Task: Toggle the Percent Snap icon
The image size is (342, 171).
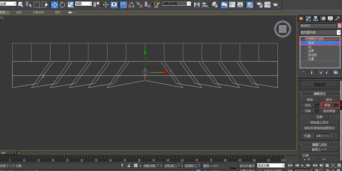Action: tap(139, 4)
